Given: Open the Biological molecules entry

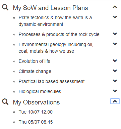Looking at the screenshot, I should click(x=40, y=91).
